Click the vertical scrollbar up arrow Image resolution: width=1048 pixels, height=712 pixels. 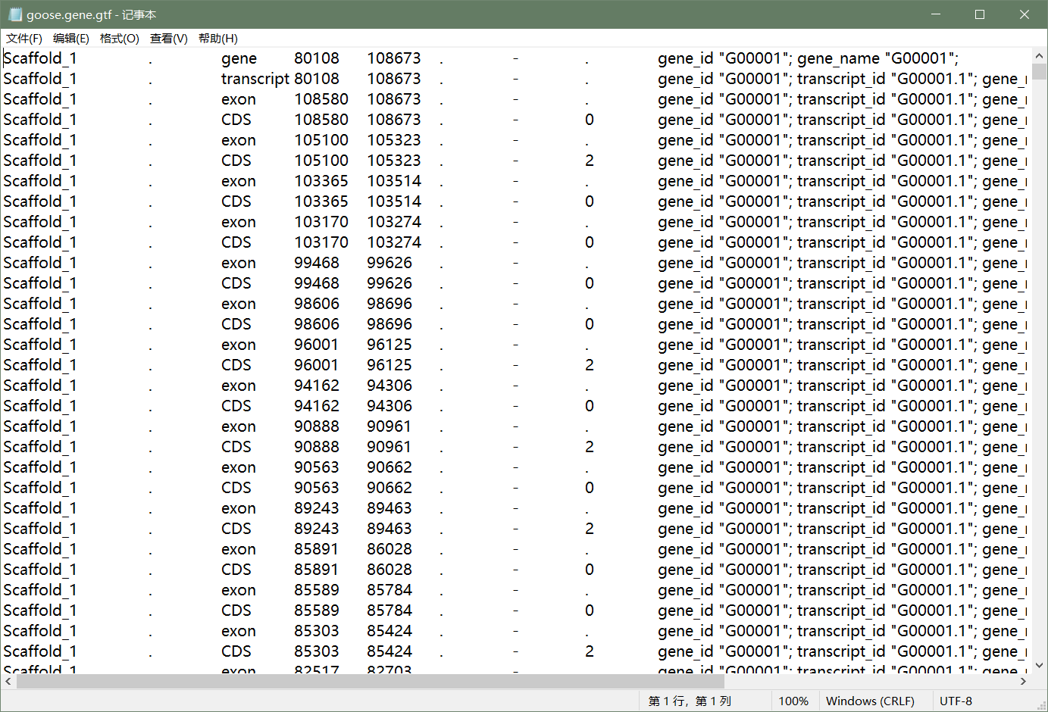click(1039, 55)
